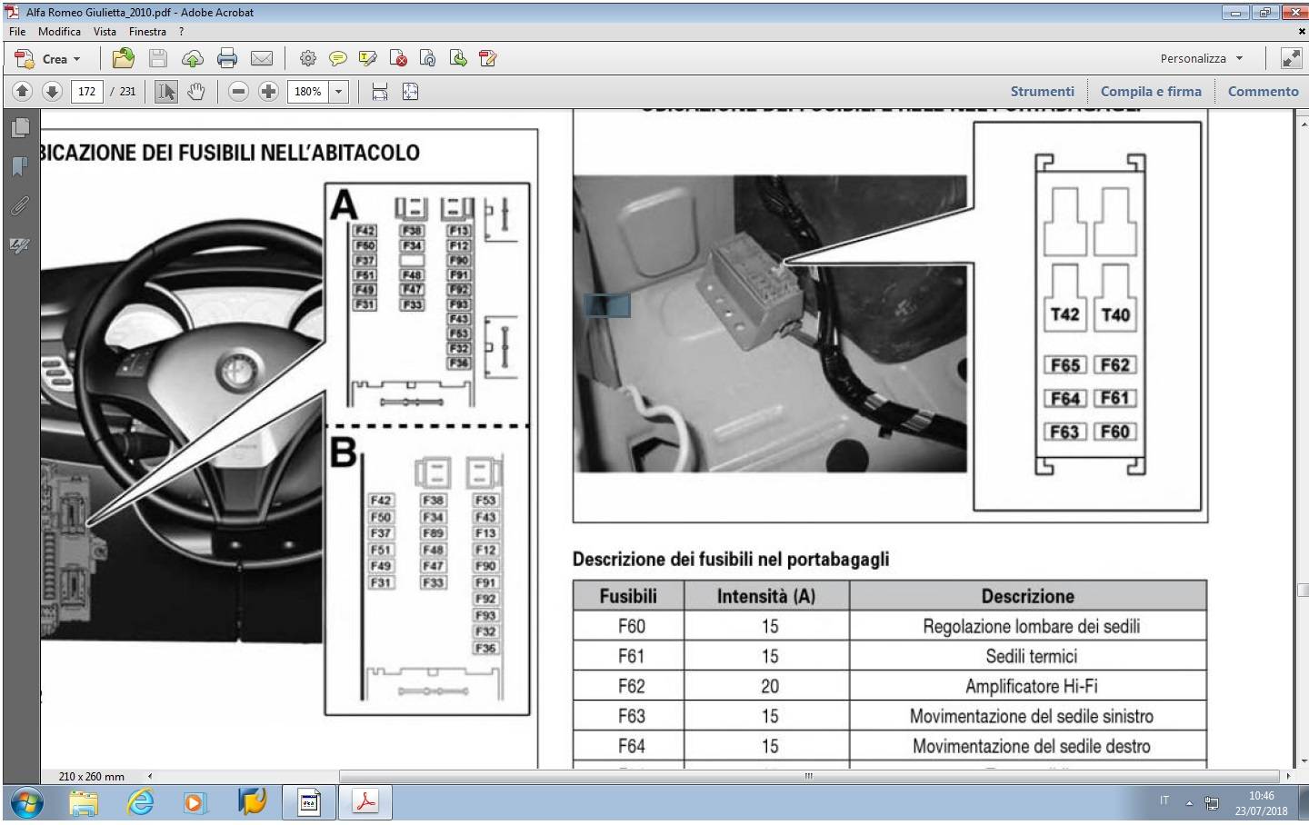Click the Print file icon
Image resolution: width=1309 pixels, height=825 pixels.
[x=227, y=59]
